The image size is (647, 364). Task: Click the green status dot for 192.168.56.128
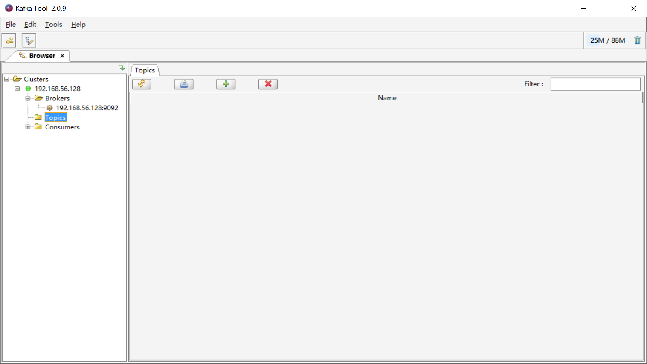coord(28,89)
